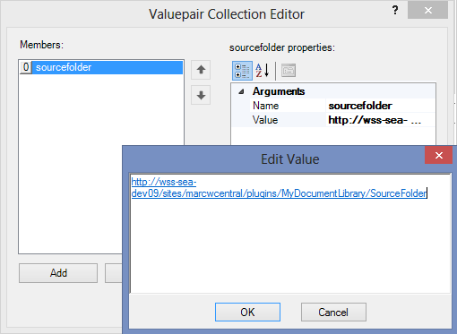Click the help question mark button
The height and width of the screenshot is (334, 457).
395,11
